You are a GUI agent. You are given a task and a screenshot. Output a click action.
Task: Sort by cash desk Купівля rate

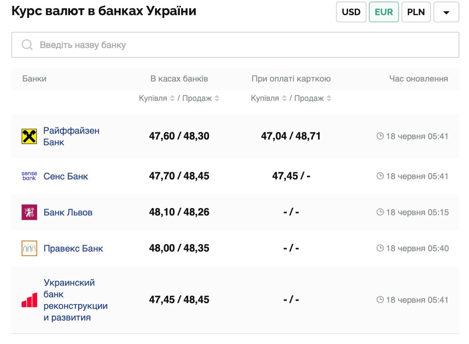click(172, 98)
